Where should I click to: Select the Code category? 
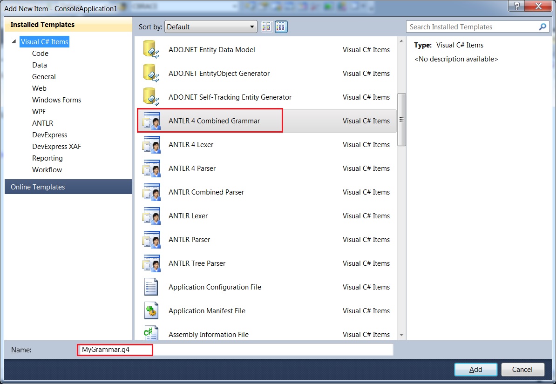pos(40,53)
